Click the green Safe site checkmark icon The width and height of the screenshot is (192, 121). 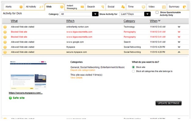(x=10, y=98)
